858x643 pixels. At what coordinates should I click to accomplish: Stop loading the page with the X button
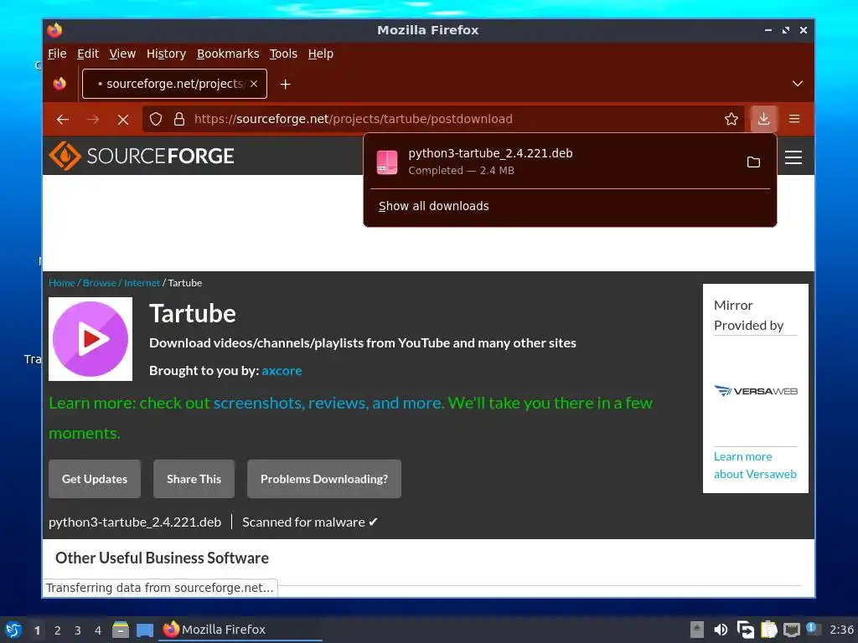point(123,119)
